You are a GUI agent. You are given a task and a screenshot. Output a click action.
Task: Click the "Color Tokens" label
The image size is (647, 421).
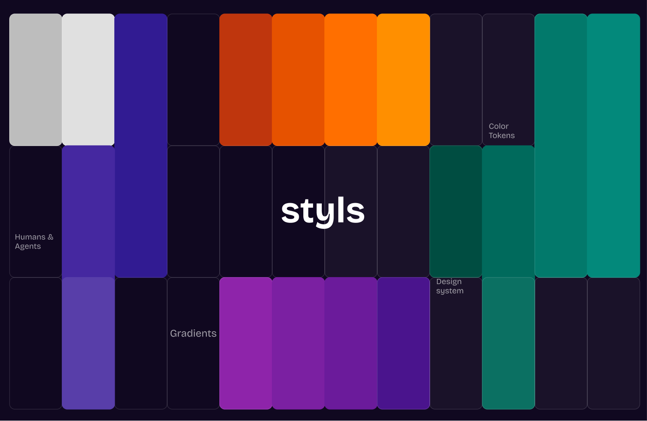pos(502,131)
